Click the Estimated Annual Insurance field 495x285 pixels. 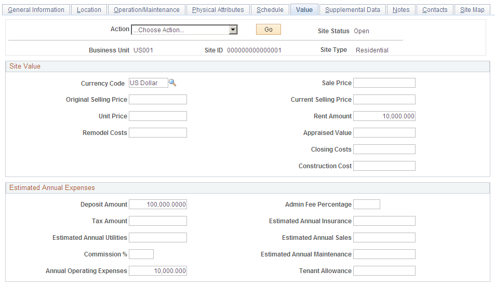tap(384, 221)
